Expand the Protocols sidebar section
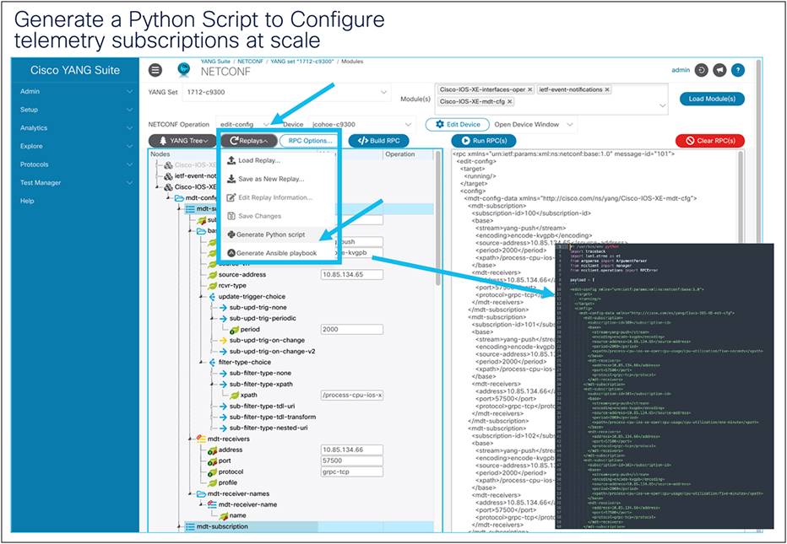 [75, 164]
